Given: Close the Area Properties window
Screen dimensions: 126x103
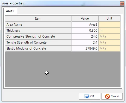Looking at the screenshot, I should click(x=122, y=3).
